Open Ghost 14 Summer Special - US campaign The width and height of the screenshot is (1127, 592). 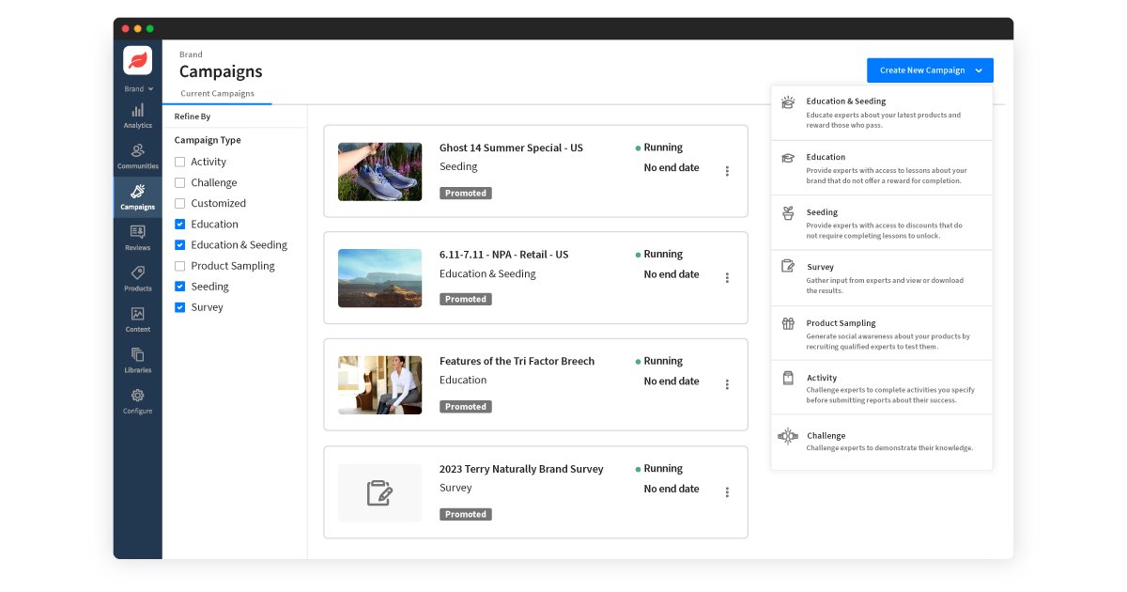pyautogui.click(x=511, y=148)
